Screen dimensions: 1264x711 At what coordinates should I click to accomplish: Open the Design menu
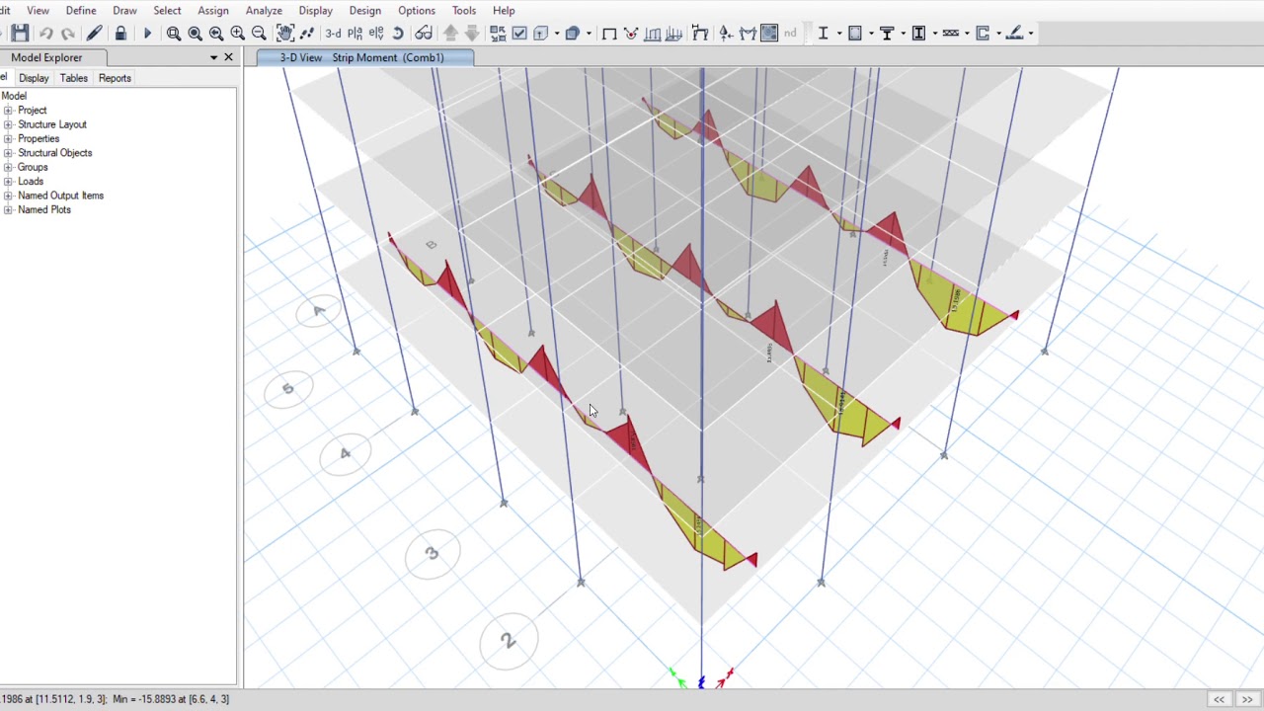click(365, 10)
